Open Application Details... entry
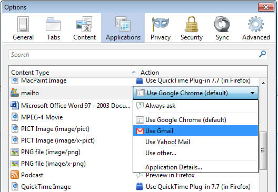278x192 pixels. tap(195, 167)
